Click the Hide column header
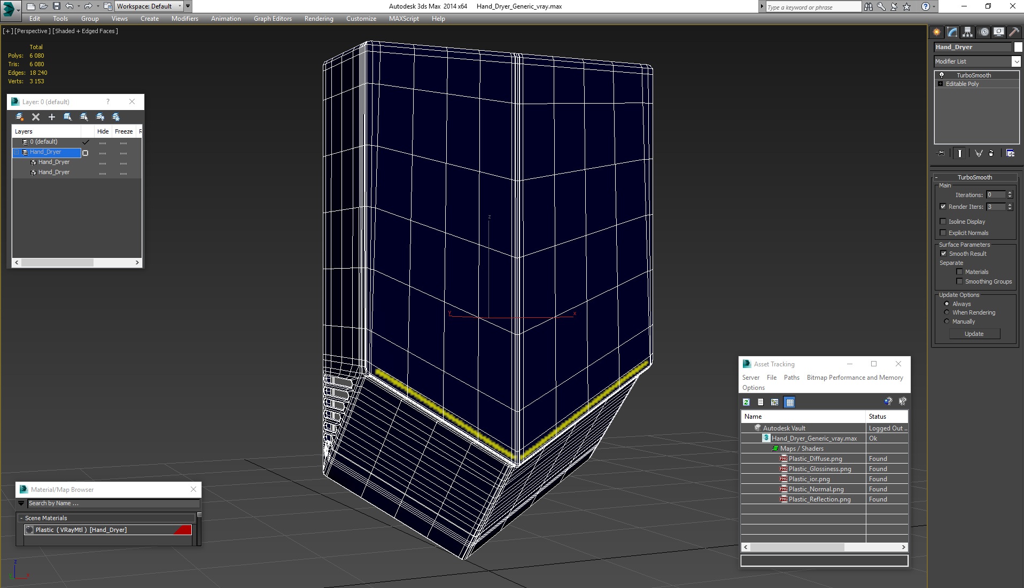This screenshot has height=588, width=1024. (x=103, y=131)
